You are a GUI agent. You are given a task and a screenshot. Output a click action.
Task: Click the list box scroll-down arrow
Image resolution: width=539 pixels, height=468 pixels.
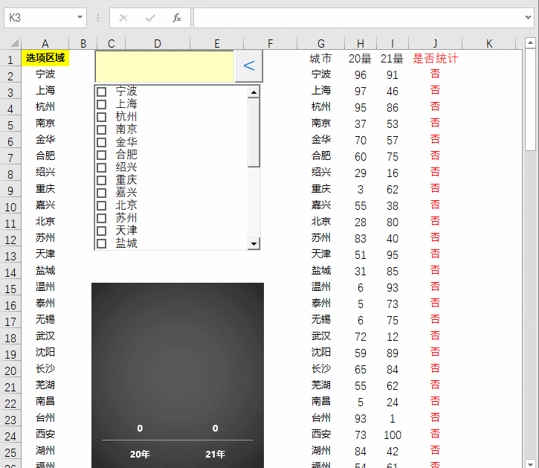pos(254,243)
